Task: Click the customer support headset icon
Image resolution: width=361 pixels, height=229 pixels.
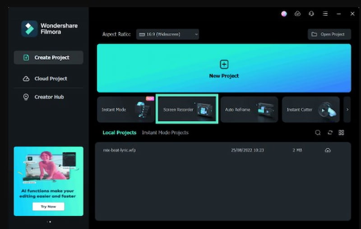Action: (x=311, y=14)
